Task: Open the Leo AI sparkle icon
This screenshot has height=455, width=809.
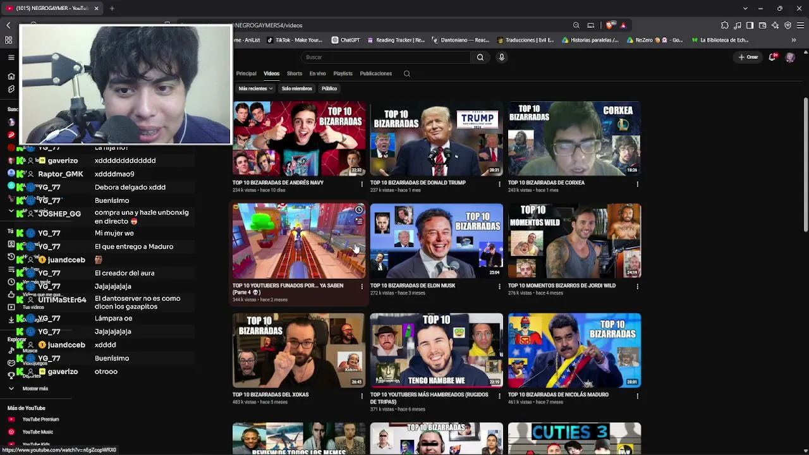Action: [776, 25]
